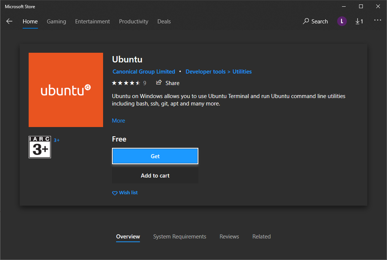Open downloads and updates indicator
This screenshot has height=260, width=387.
[x=359, y=22]
